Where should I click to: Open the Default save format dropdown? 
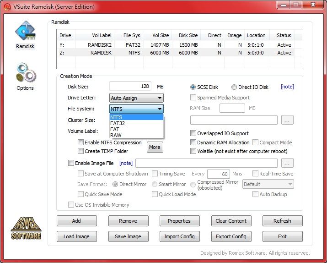(268, 184)
